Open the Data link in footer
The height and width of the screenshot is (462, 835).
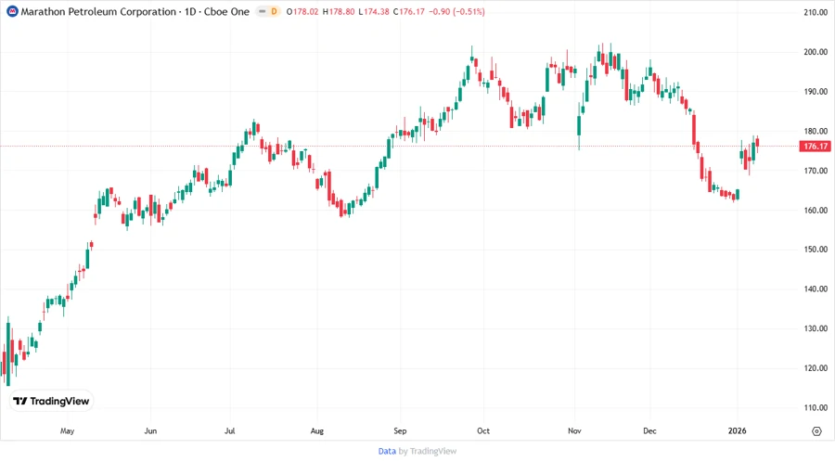387,451
